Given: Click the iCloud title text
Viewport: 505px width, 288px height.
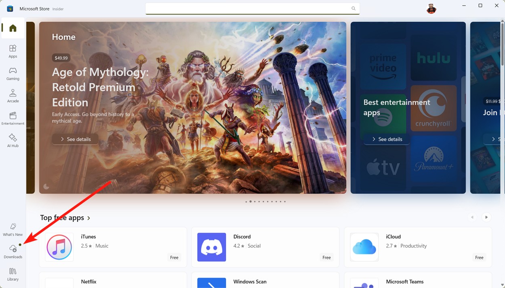Looking at the screenshot, I should (393, 237).
